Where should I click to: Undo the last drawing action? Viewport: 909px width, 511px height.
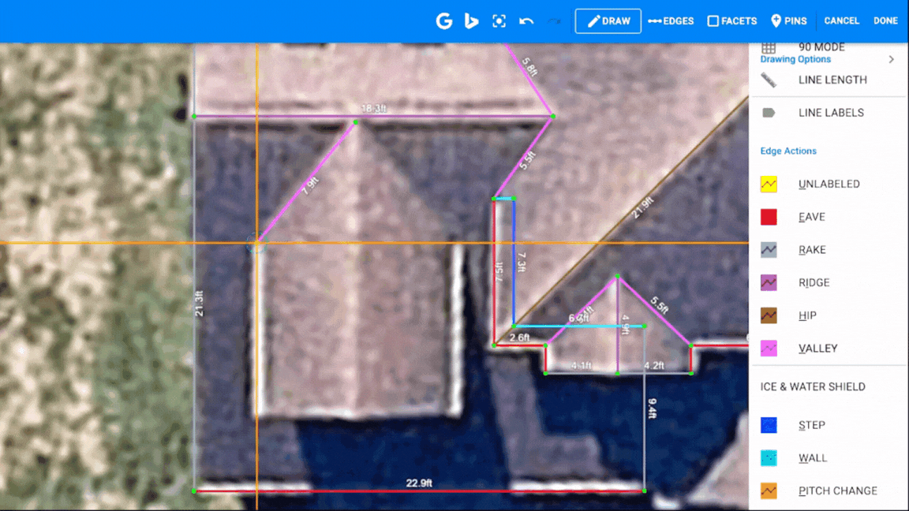click(526, 21)
